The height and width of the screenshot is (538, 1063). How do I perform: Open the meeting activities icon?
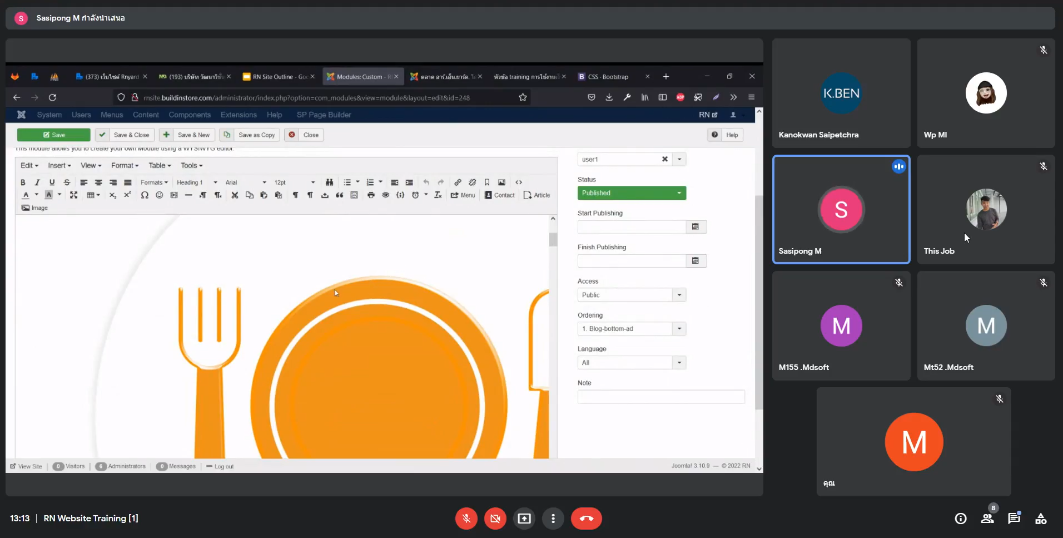[1040, 519]
